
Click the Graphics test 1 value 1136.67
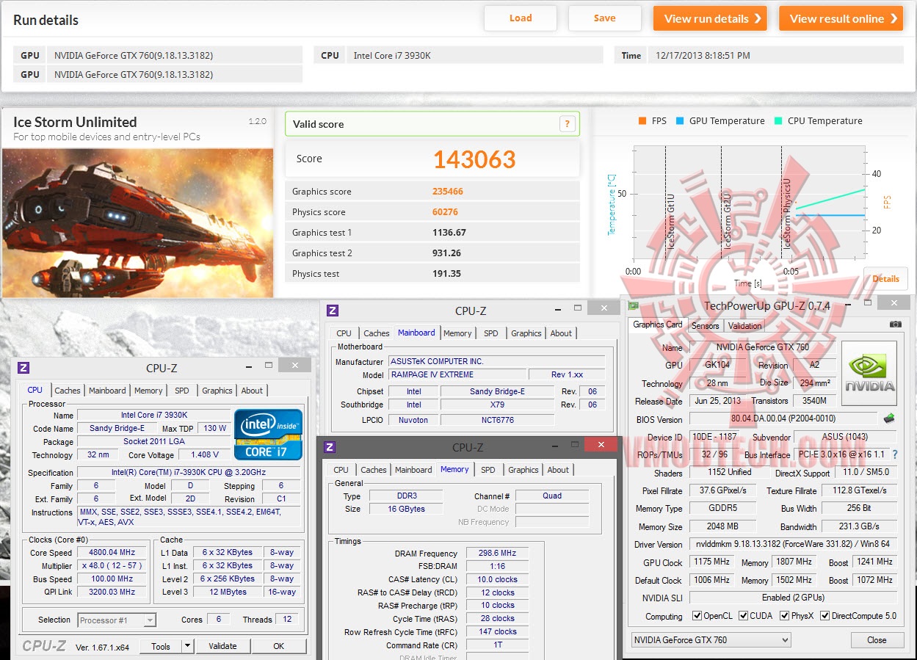449,233
